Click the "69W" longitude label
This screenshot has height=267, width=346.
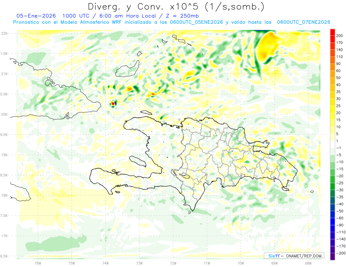coord(274,263)
